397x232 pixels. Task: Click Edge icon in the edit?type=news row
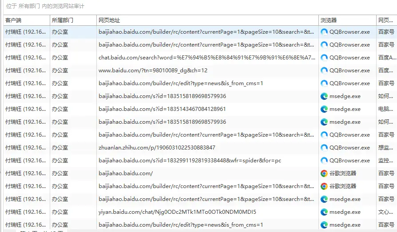tap(324, 225)
